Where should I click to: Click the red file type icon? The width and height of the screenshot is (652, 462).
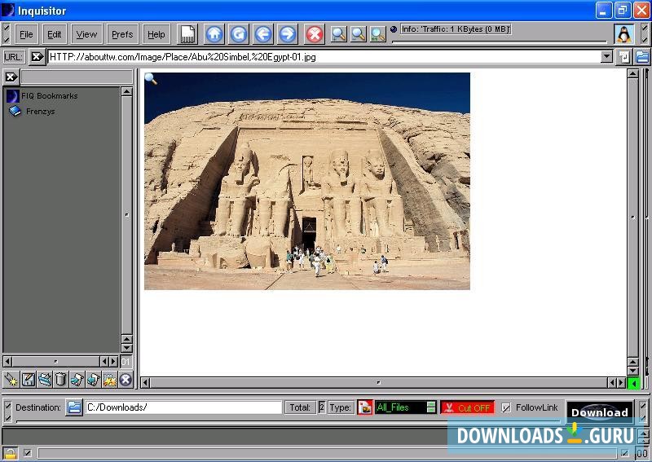tap(364, 407)
